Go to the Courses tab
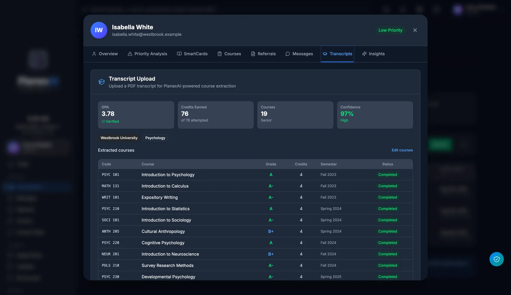This screenshot has height=295, width=511. (229, 54)
